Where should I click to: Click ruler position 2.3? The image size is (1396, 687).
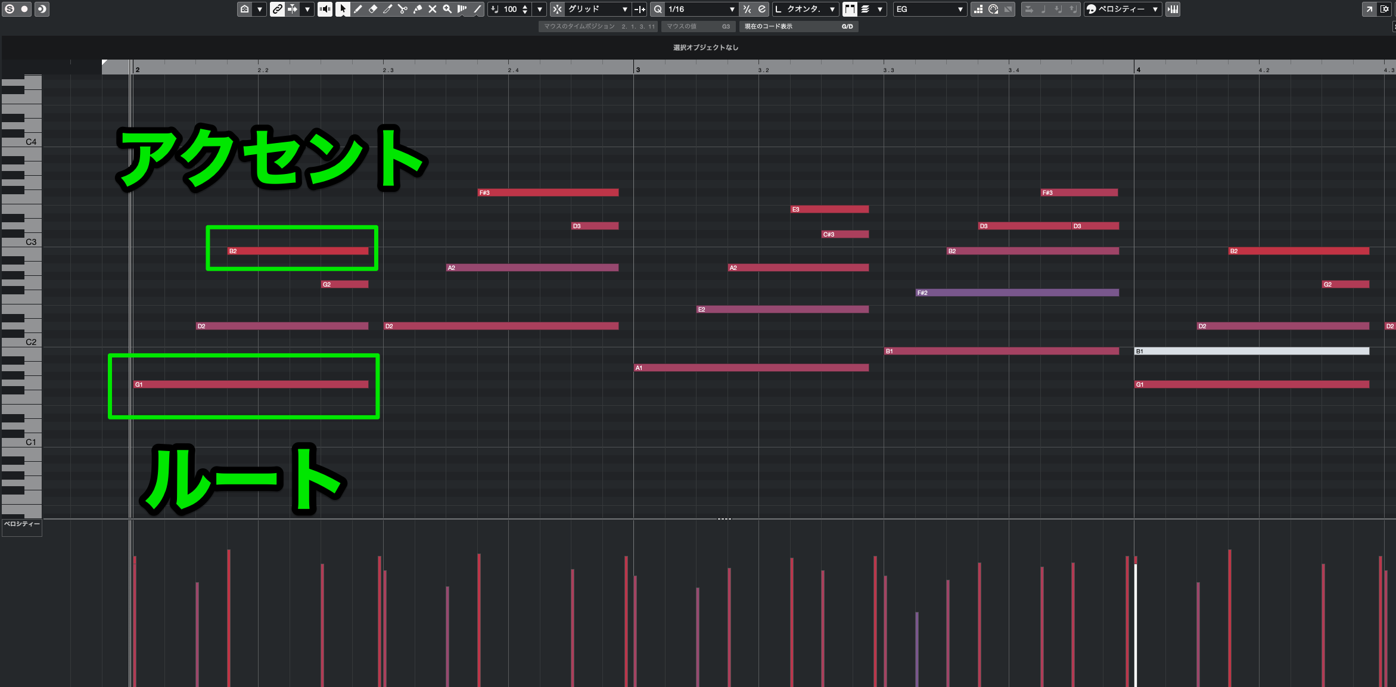388,70
